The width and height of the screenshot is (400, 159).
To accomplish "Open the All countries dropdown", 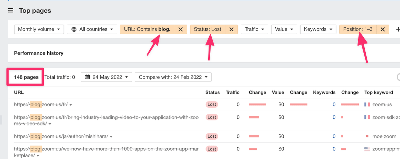I will 92,29.
